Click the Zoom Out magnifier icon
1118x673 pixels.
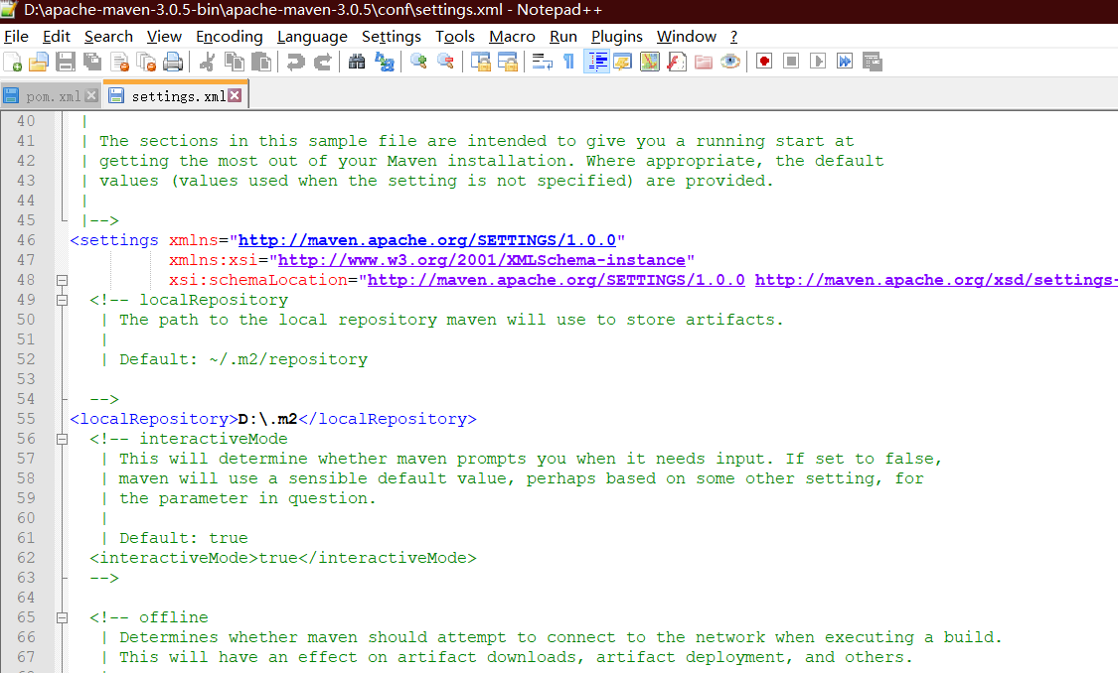click(445, 62)
